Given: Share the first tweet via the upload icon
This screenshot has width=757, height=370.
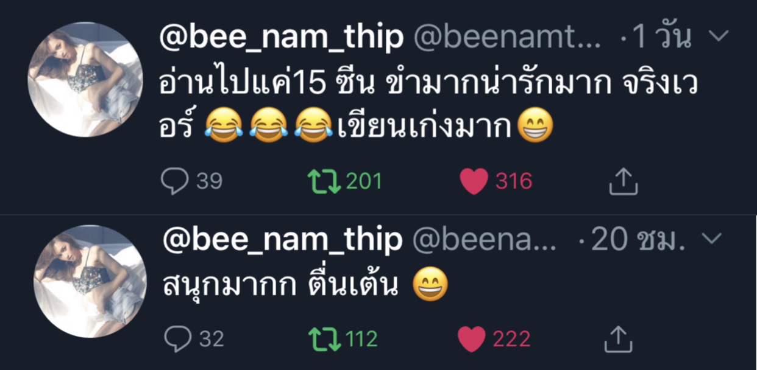Looking at the screenshot, I should [623, 181].
